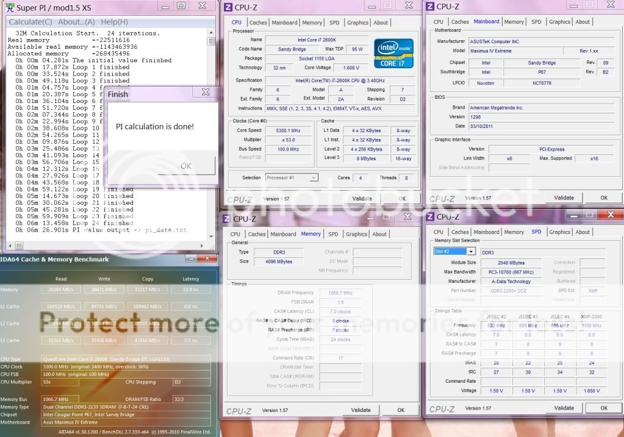The image size is (624, 437).
Task: Click Super PI horizontal scrollbar right arrow
Action: 202,246
